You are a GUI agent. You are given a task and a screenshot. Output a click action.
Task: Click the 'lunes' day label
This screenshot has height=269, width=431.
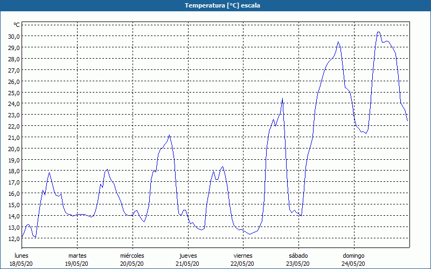tap(22, 256)
